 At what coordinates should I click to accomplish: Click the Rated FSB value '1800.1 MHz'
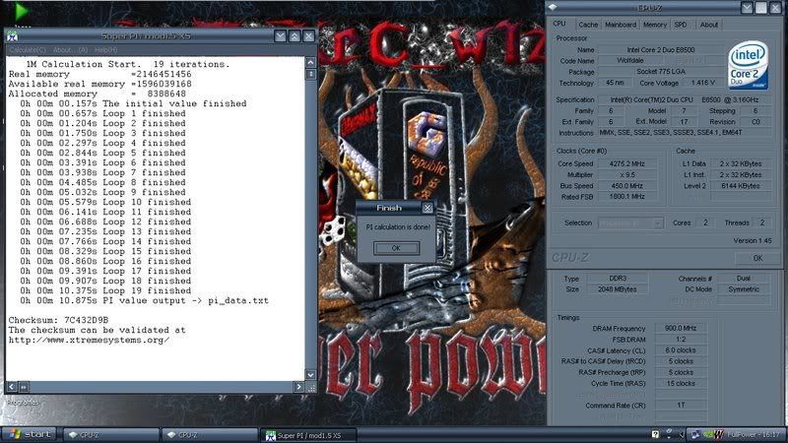pos(626,197)
